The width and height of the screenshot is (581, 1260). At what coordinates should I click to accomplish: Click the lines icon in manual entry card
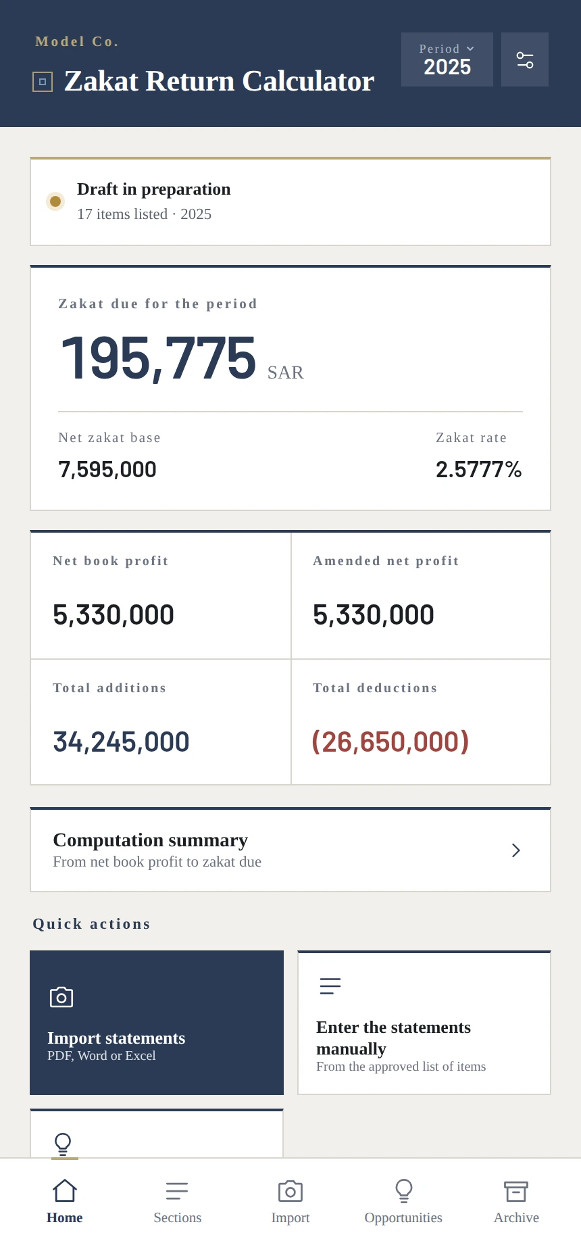330,986
